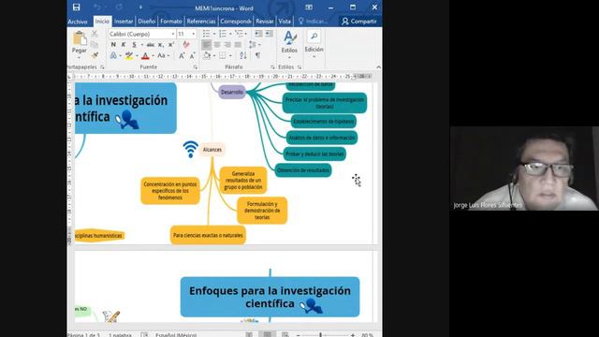Launch the Fuente font dialog

click(196, 67)
